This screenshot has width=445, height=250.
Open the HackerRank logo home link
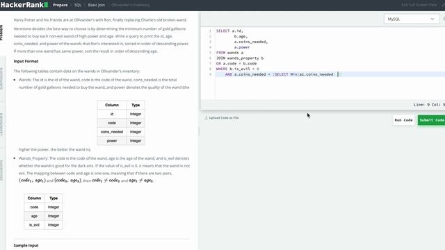[x=24, y=5]
